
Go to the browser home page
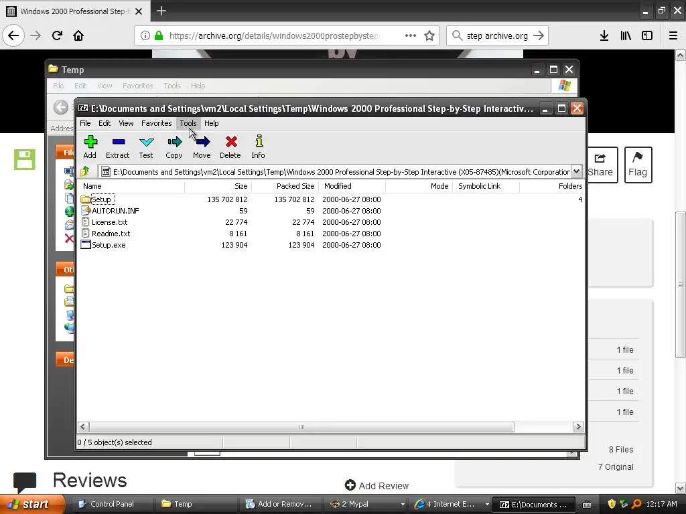[x=78, y=35]
